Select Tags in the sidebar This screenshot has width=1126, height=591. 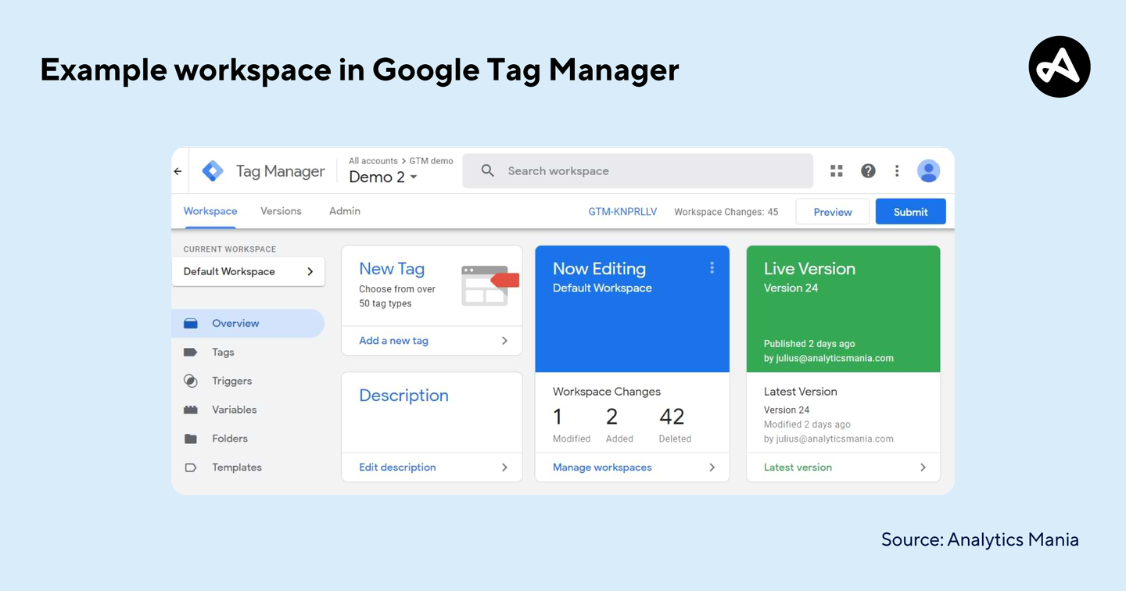[x=223, y=352]
